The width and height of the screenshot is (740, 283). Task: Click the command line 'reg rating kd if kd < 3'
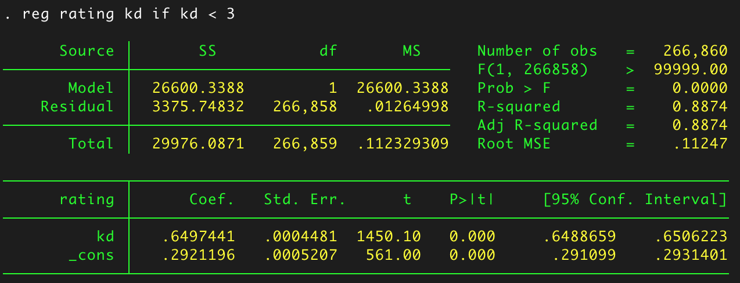pyautogui.click(x=129, y=14)
